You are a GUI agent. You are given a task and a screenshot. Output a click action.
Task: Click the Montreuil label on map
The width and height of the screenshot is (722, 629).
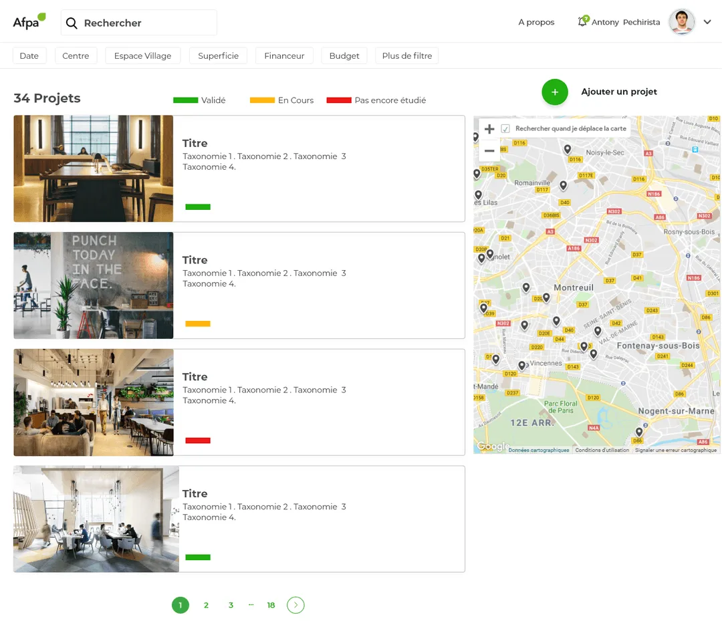pos(574,288)
